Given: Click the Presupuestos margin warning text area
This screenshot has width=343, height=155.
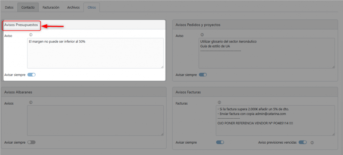Looking at the screenshot, I should click(x=95, y=53).
